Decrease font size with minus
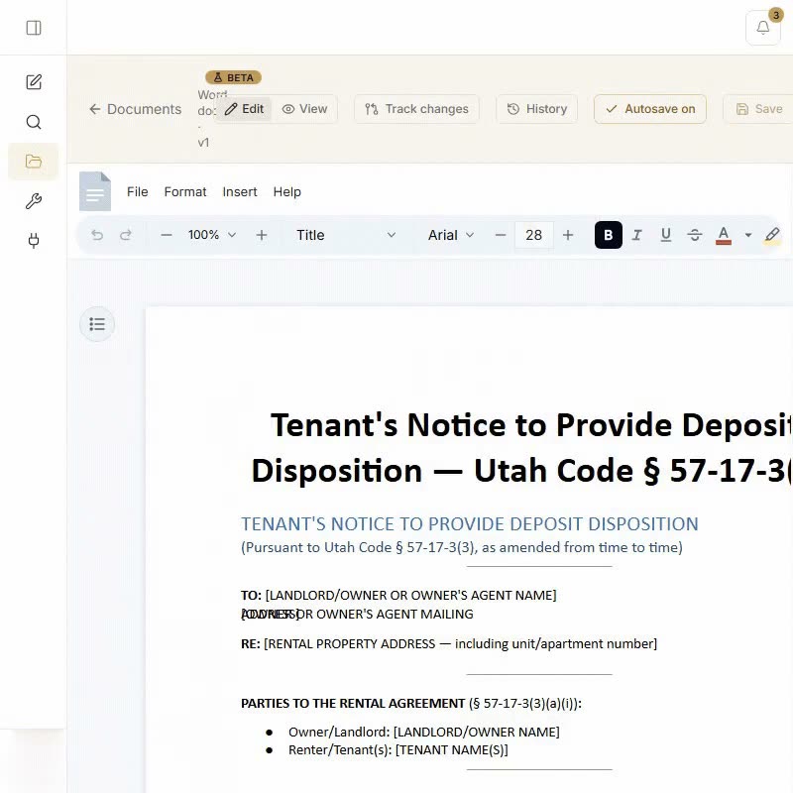 501,235
